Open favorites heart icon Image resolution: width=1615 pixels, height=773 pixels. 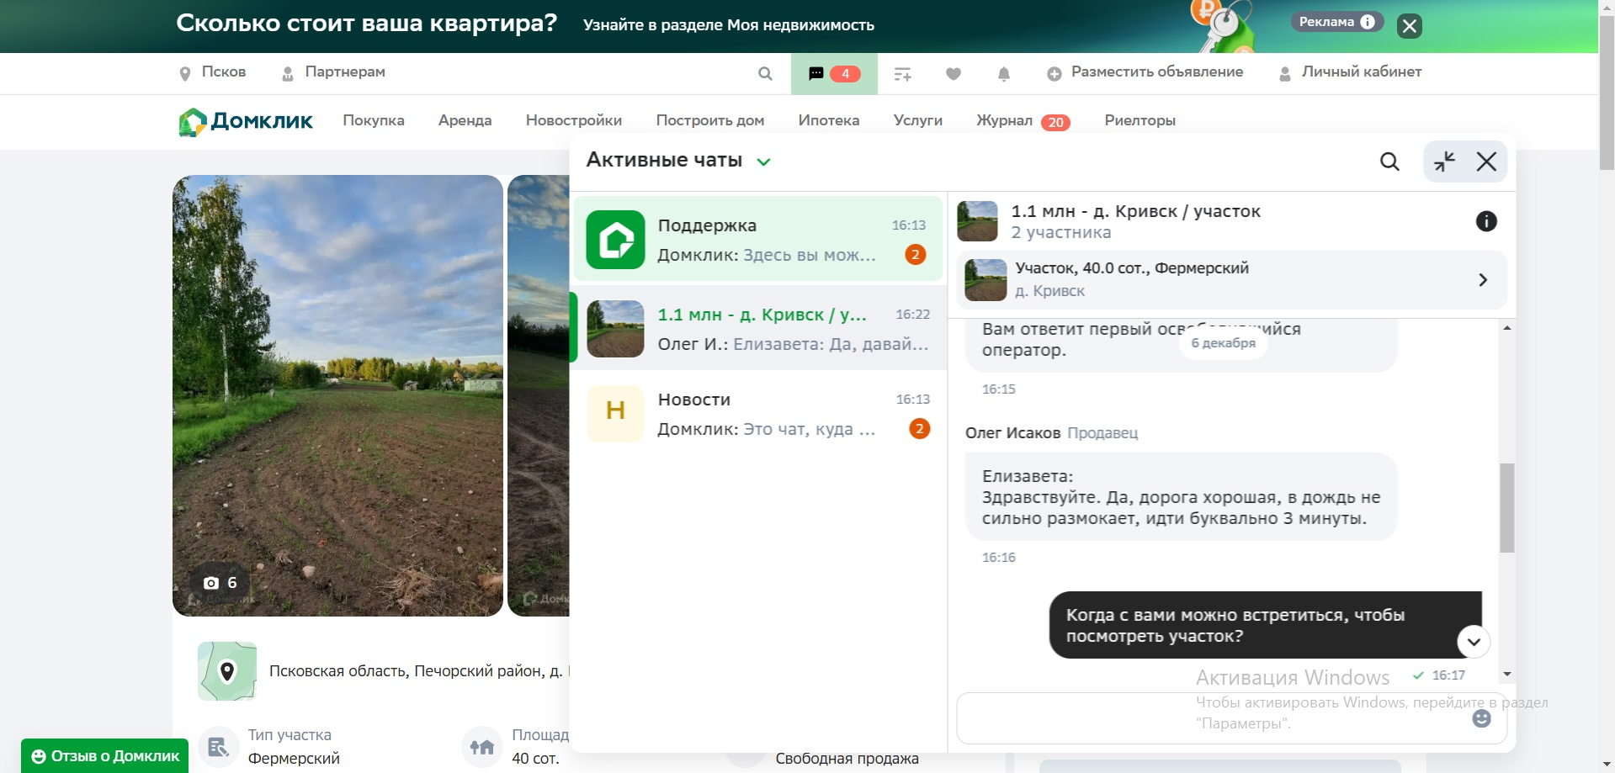click(x=953, y=74)
